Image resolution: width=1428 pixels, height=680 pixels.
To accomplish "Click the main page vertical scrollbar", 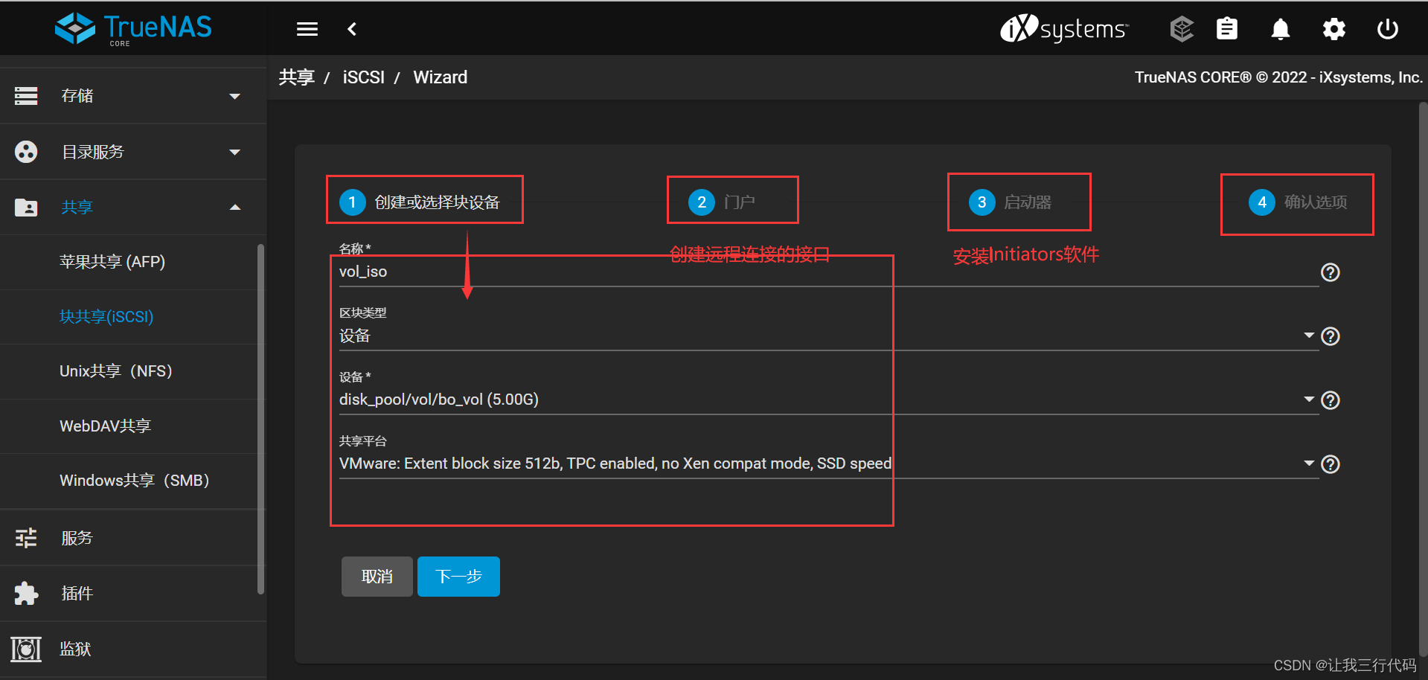I will 1423,379.
